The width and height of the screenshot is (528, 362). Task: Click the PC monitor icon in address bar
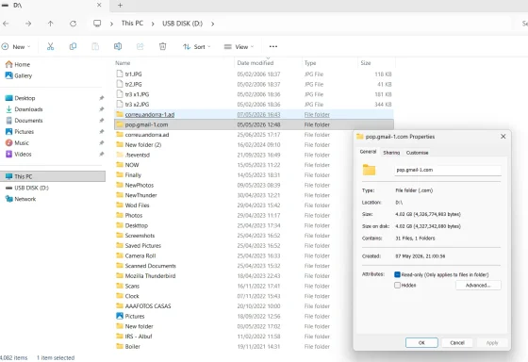[97, 24]
